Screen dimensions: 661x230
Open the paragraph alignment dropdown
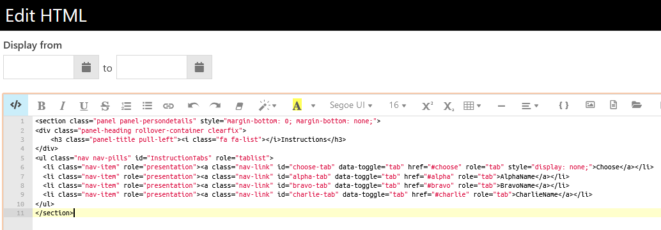click(530, 105)
